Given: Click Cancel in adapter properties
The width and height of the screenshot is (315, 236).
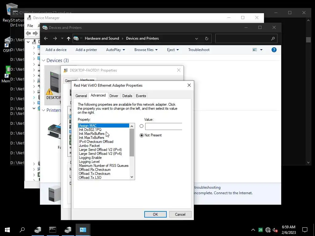Looking at the screenshot, I should click(x=180, y=214).
